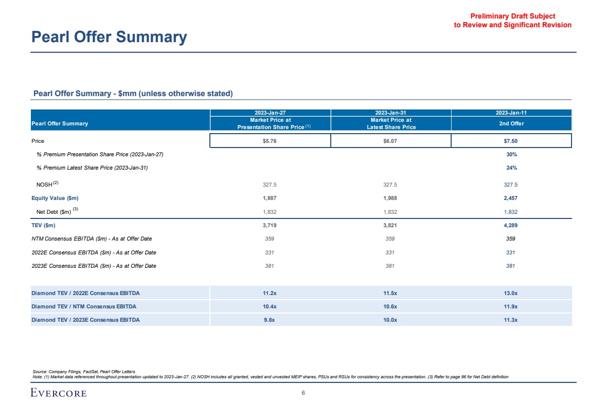Viewport: 607px width, 404px height.
Task: Click the $5.76 price cell
Action: point(270,140)
